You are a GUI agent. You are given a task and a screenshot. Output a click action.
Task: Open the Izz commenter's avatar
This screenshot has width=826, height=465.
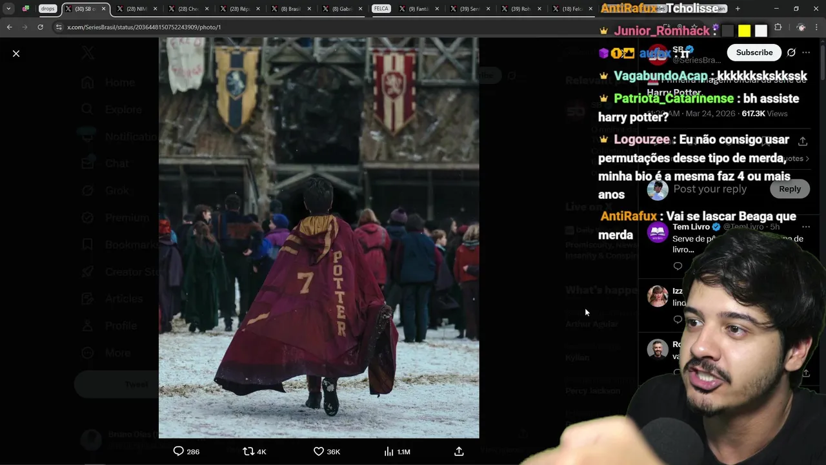658,296
